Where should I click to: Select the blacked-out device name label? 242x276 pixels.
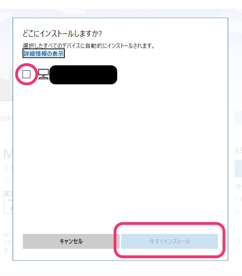click(83, 74)
